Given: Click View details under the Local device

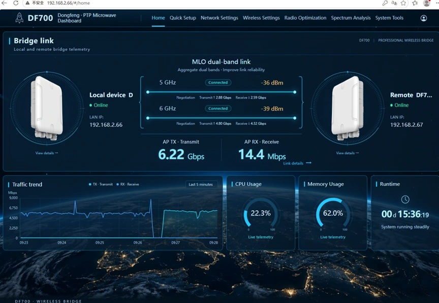Looking at the screenshot, I should pos(46,153).
